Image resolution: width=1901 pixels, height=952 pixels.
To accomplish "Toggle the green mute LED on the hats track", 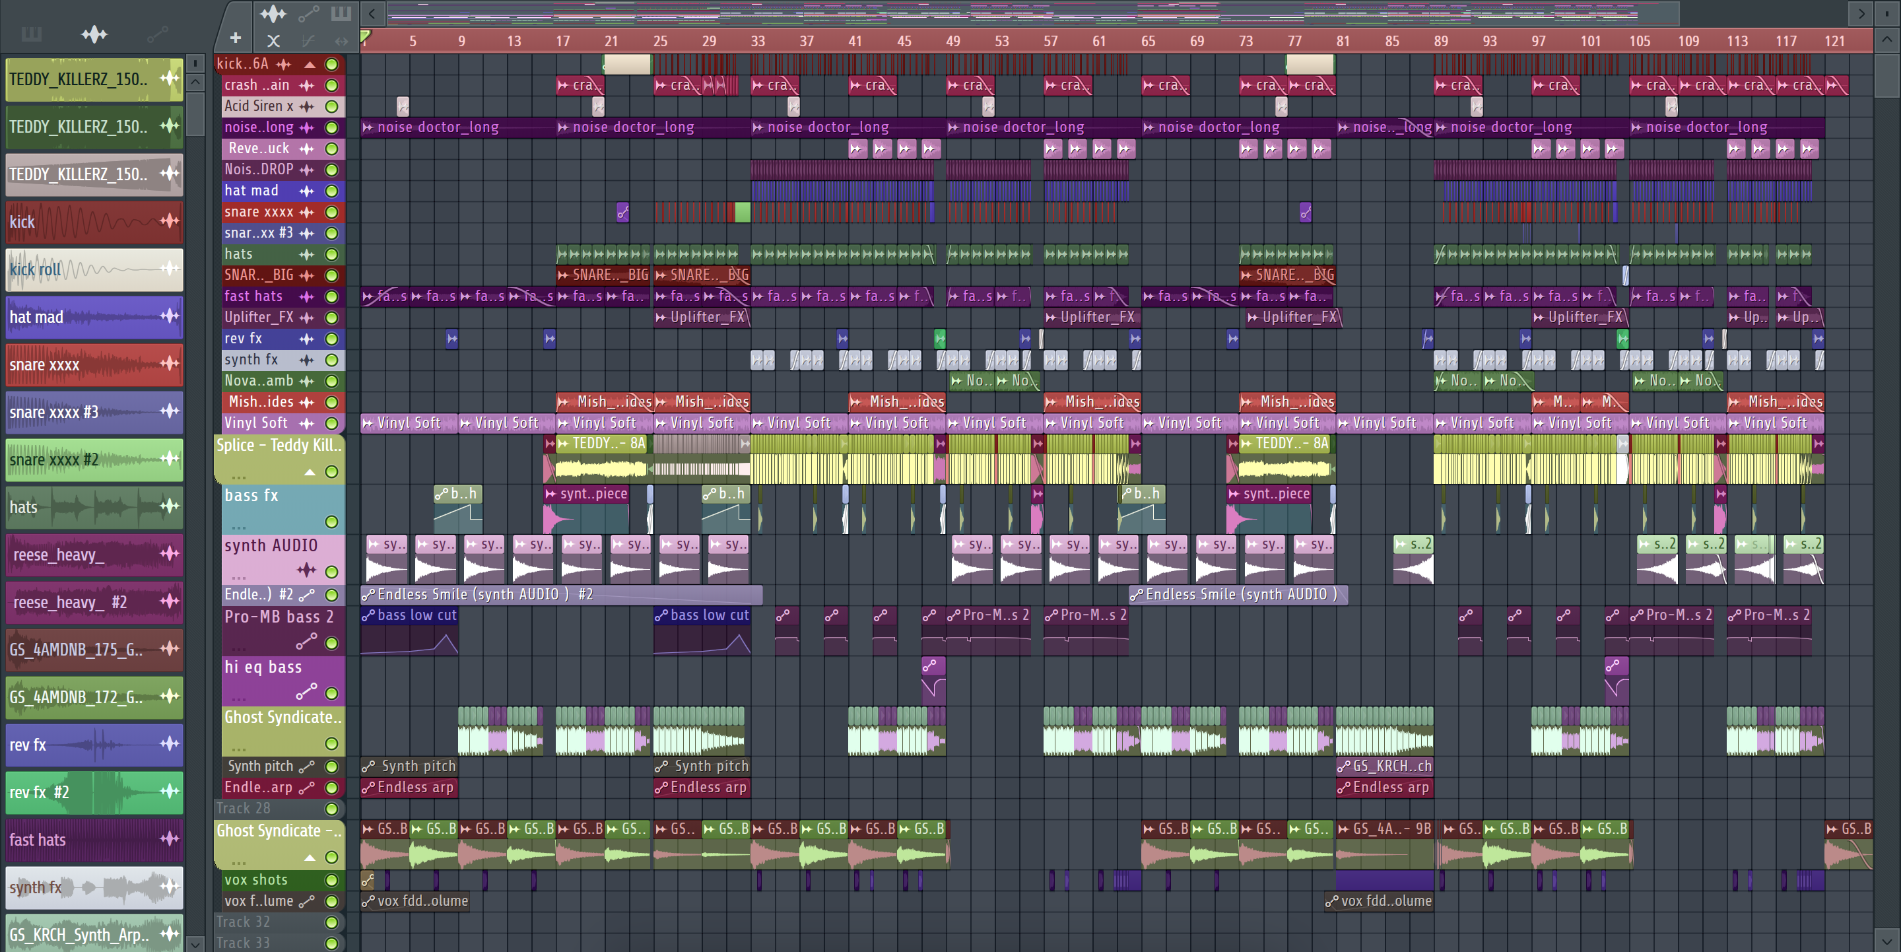I will [x=332, y=255].
